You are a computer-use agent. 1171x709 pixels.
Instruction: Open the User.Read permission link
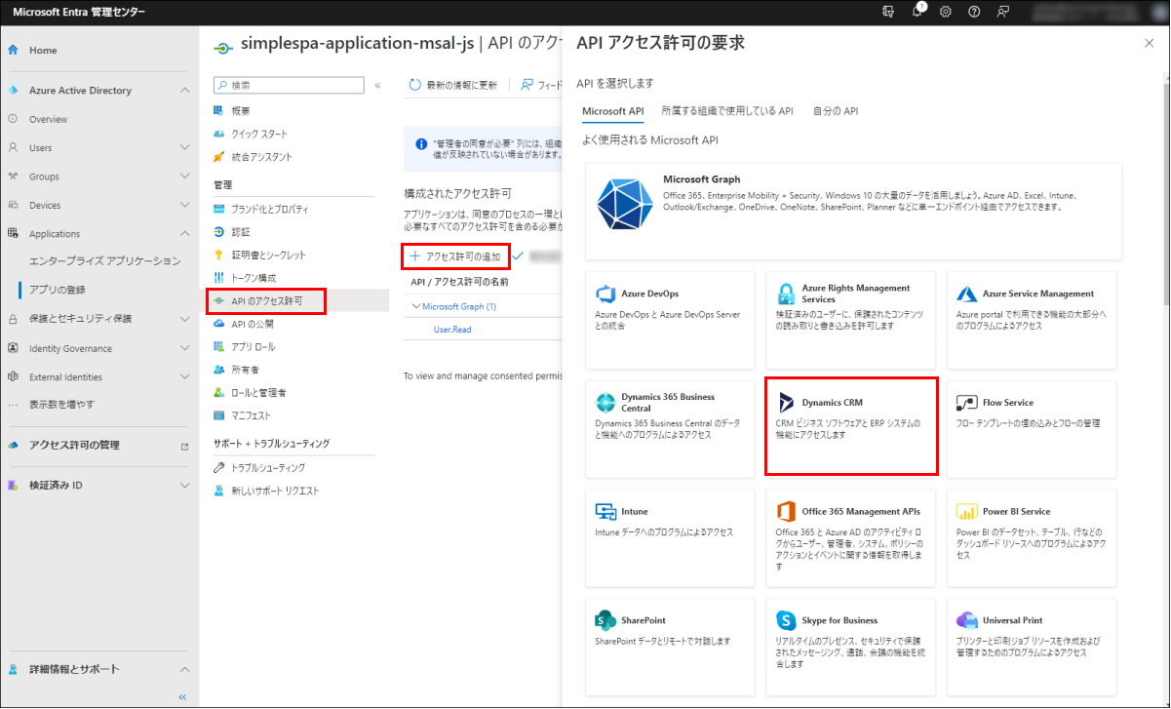click(x=452, y=330)
